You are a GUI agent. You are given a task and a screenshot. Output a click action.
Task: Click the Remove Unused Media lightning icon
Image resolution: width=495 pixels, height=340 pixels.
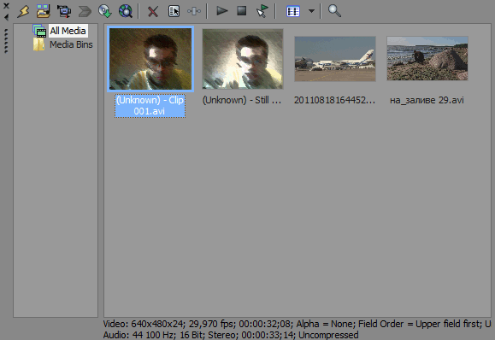click(x=23, y=11)
